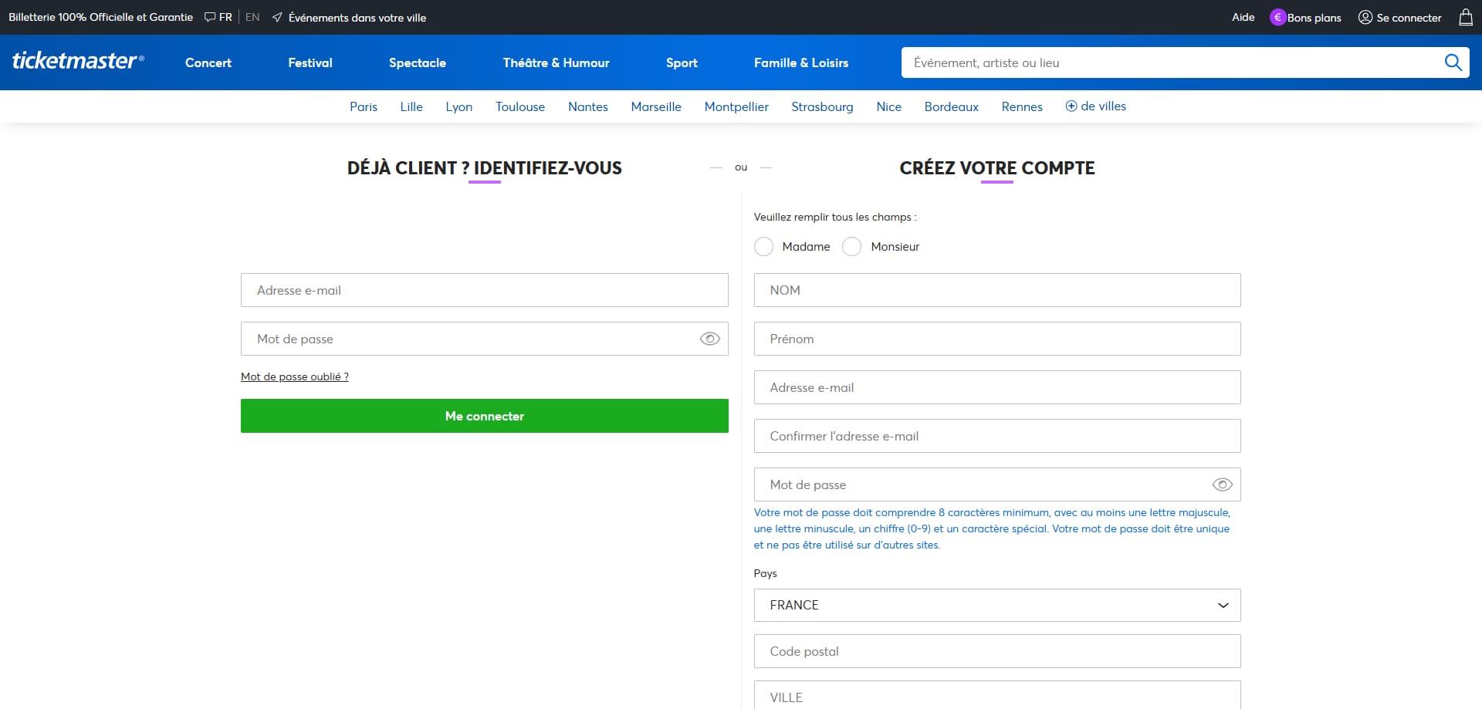
Task: Select the Lyon city link
Action: click(x=459, y=106)
